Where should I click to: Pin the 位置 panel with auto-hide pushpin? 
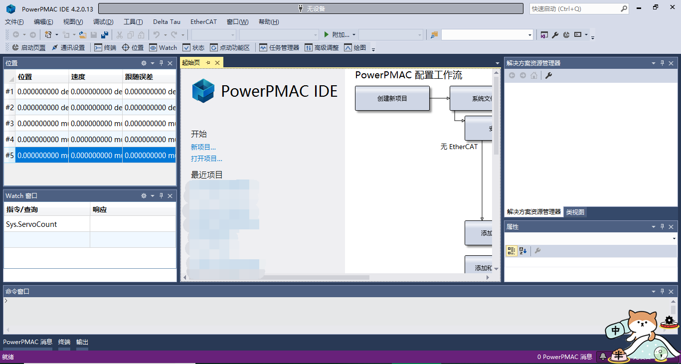click(x=161, y=63)
